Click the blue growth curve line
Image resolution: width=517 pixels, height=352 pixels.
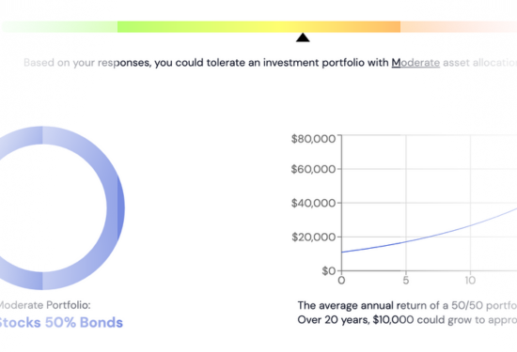(x=429, y=237)
